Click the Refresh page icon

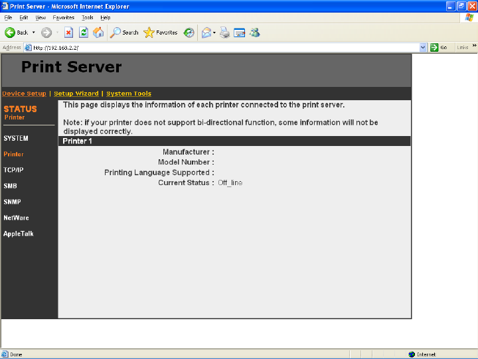pyautogui.click(x=83, y=33)
